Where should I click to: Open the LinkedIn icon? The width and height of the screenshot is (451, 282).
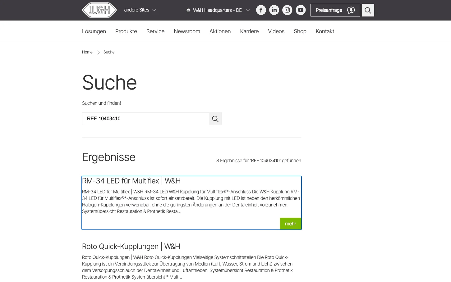[x=274, y=10]
